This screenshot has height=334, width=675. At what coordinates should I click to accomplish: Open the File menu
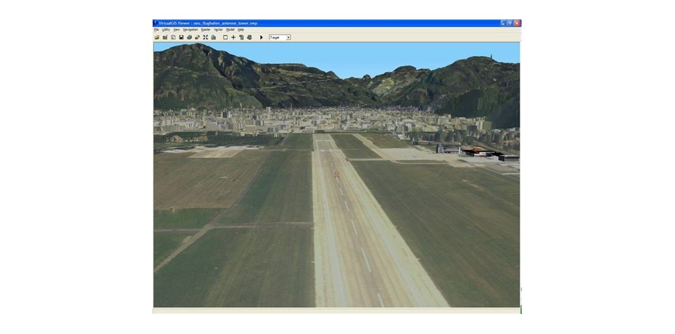click(x=156, y=30)
